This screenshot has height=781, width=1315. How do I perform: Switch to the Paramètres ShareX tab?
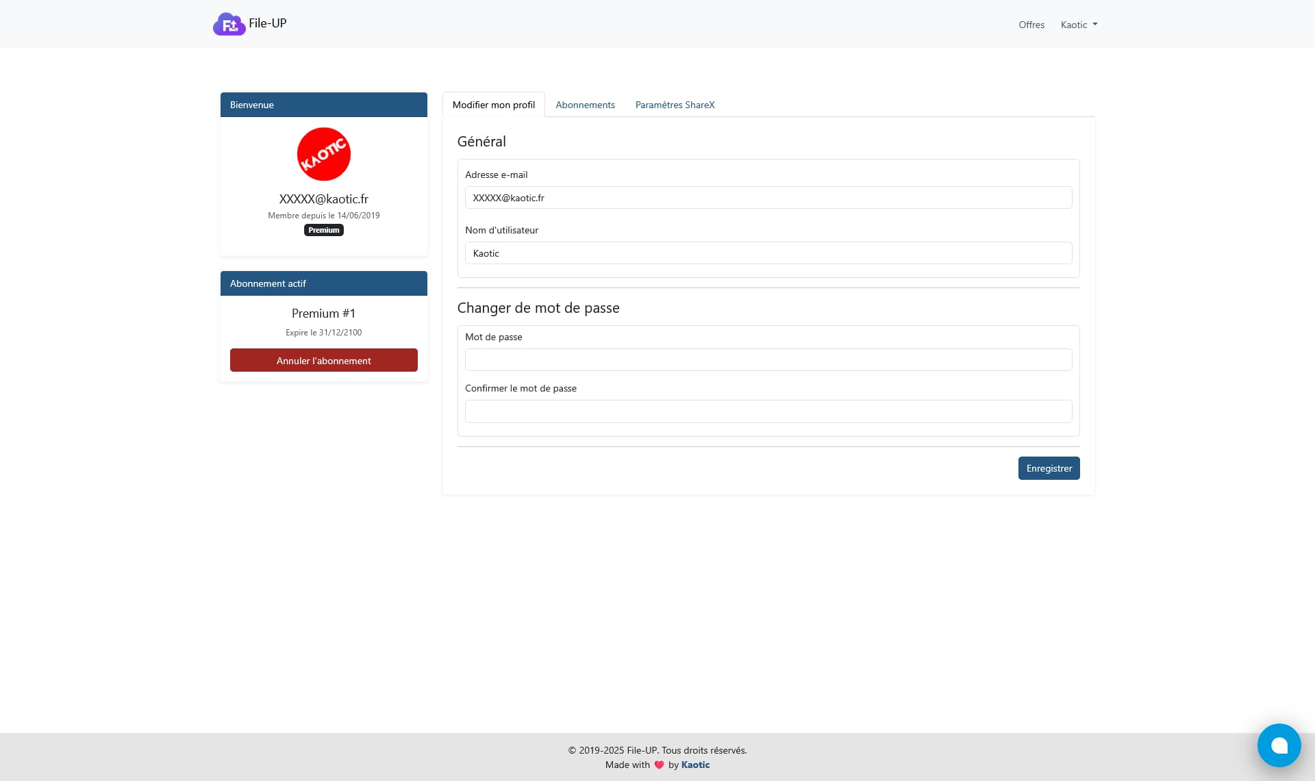(675, 105)
